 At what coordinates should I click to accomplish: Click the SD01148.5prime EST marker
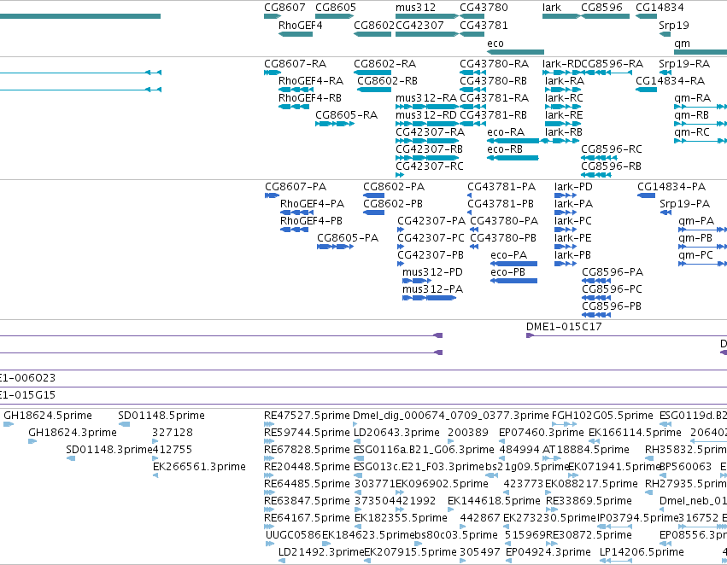click(x=124, y=423)
